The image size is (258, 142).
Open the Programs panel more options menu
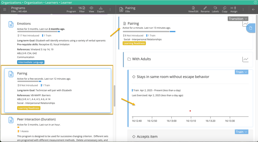(110, 9)
